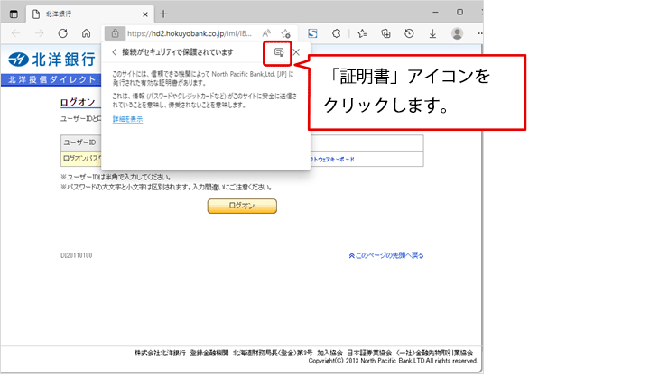The image size is (659, 377).
Task: Open the extensions puzzle icon
Action: click(x=336, y=33)
